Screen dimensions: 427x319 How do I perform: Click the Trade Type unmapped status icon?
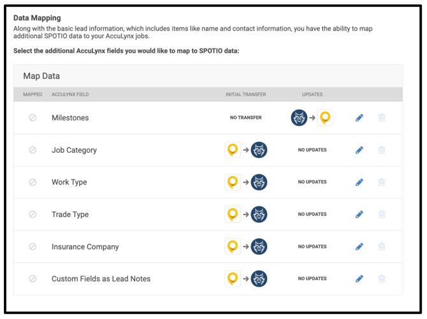[x=33, y=215]
